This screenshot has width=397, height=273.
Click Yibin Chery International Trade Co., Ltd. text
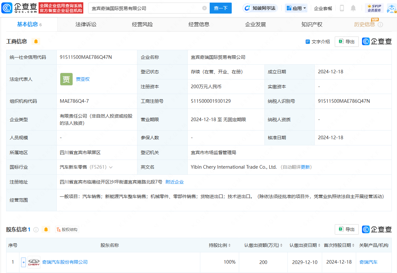234,167
